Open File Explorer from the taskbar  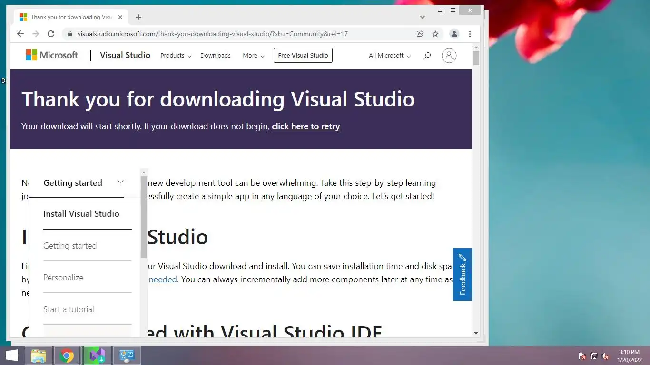(x=39, y=355)
